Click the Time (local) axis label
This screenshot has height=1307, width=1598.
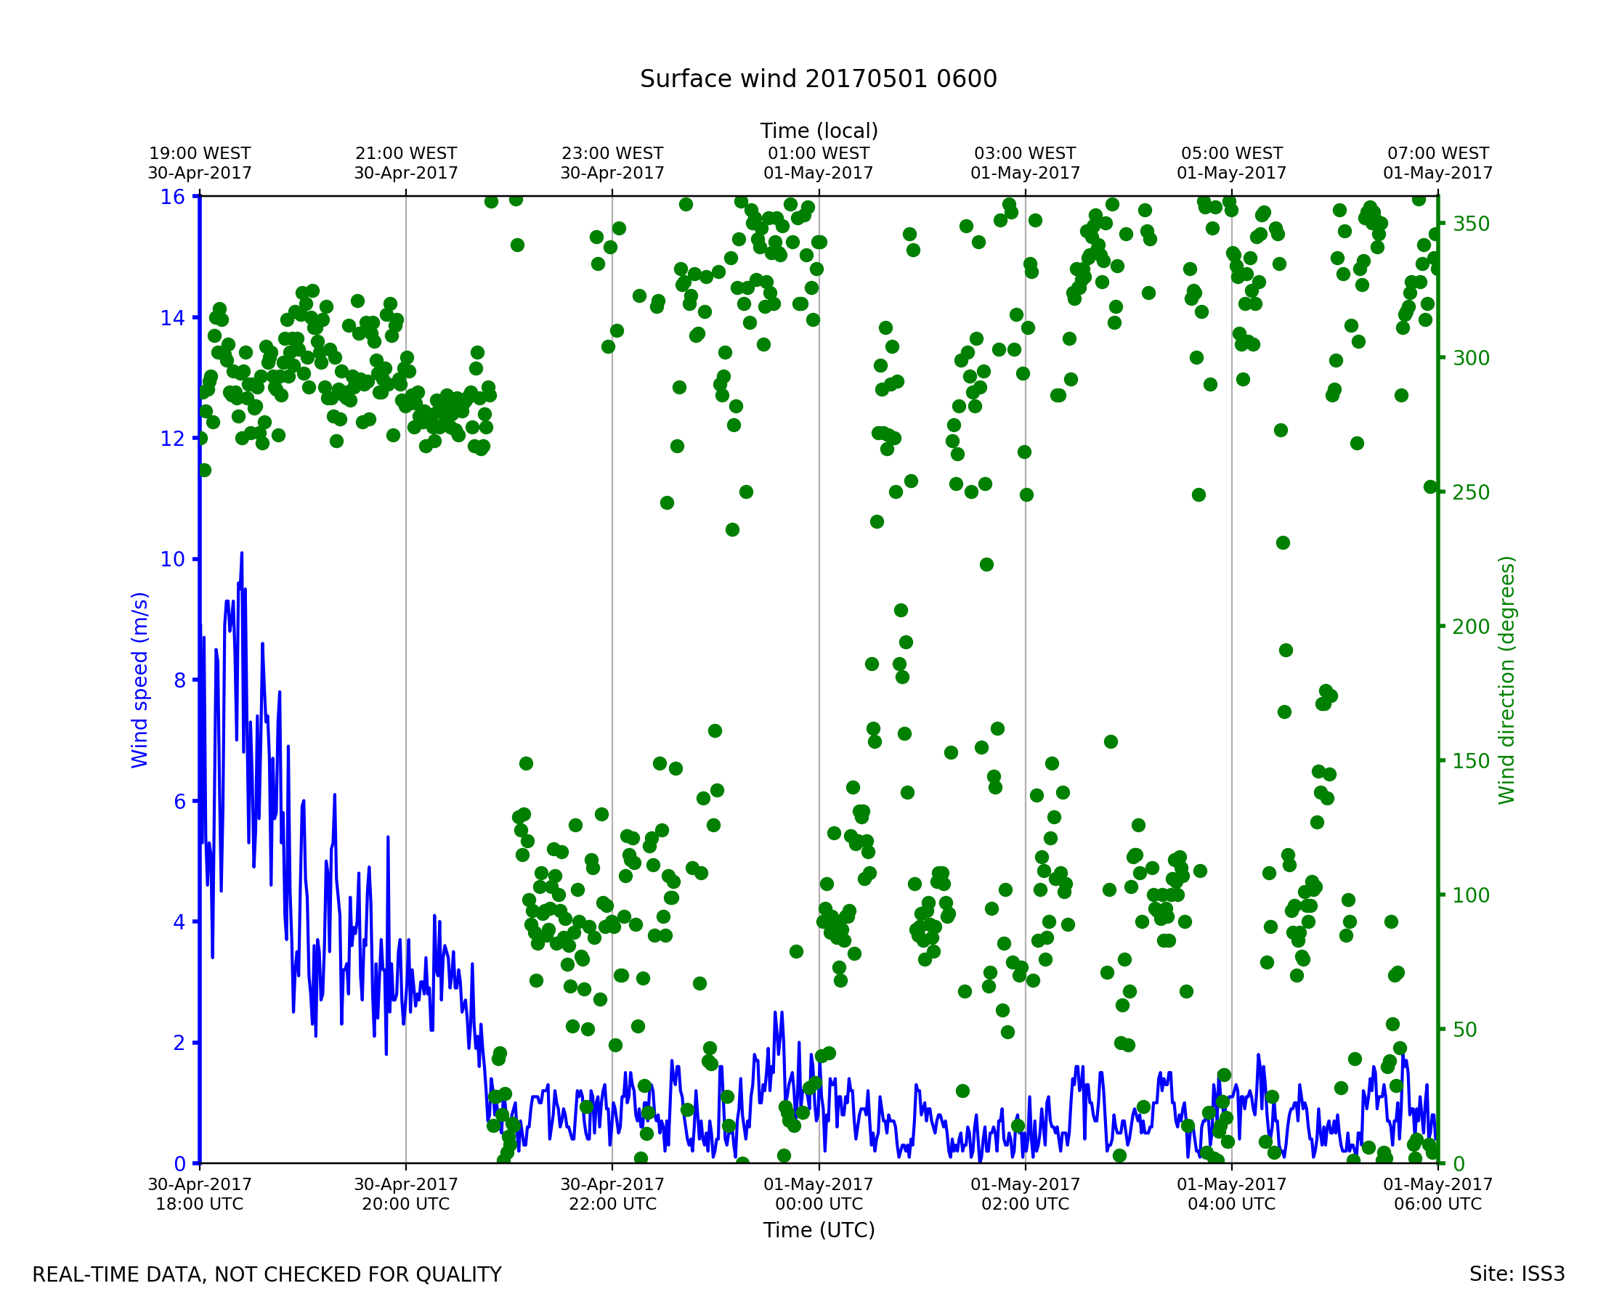click(819, 131)
